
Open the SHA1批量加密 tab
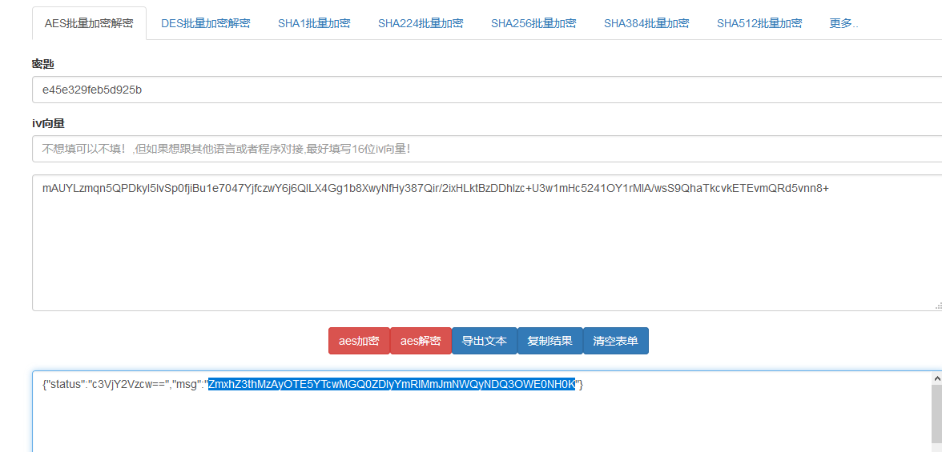click(314, 23)
